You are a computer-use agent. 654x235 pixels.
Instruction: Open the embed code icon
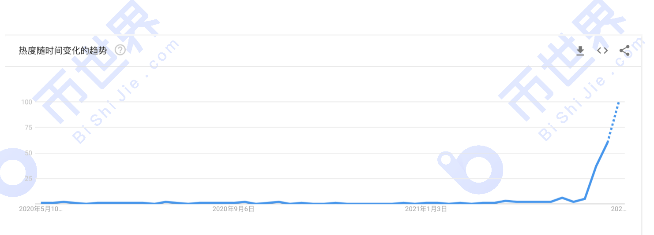pos(602,51)
